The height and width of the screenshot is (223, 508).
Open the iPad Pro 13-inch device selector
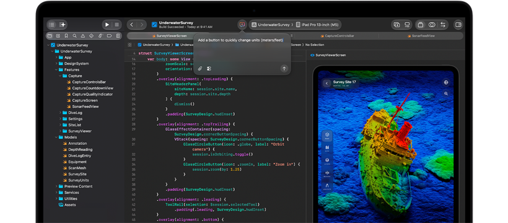coord(317,25)
